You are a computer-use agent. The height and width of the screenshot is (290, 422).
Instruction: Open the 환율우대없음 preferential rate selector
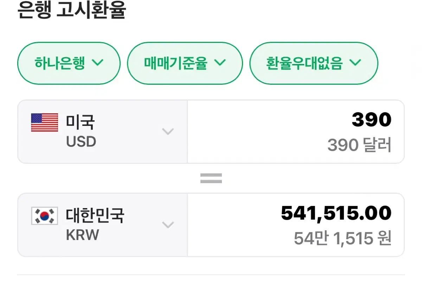point(313,63)
